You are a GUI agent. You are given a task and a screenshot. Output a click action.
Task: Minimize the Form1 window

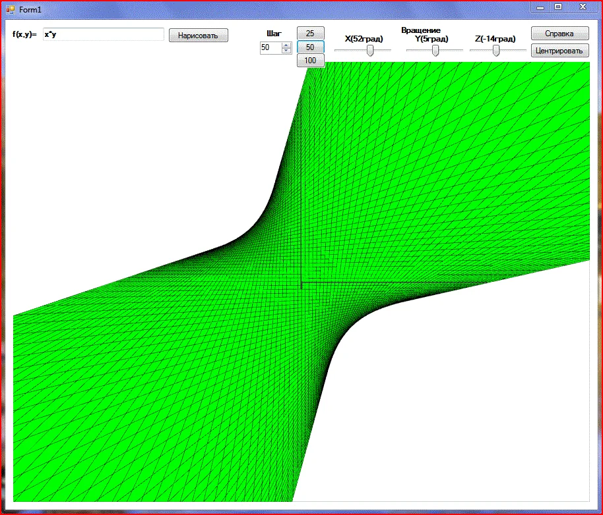540,7
